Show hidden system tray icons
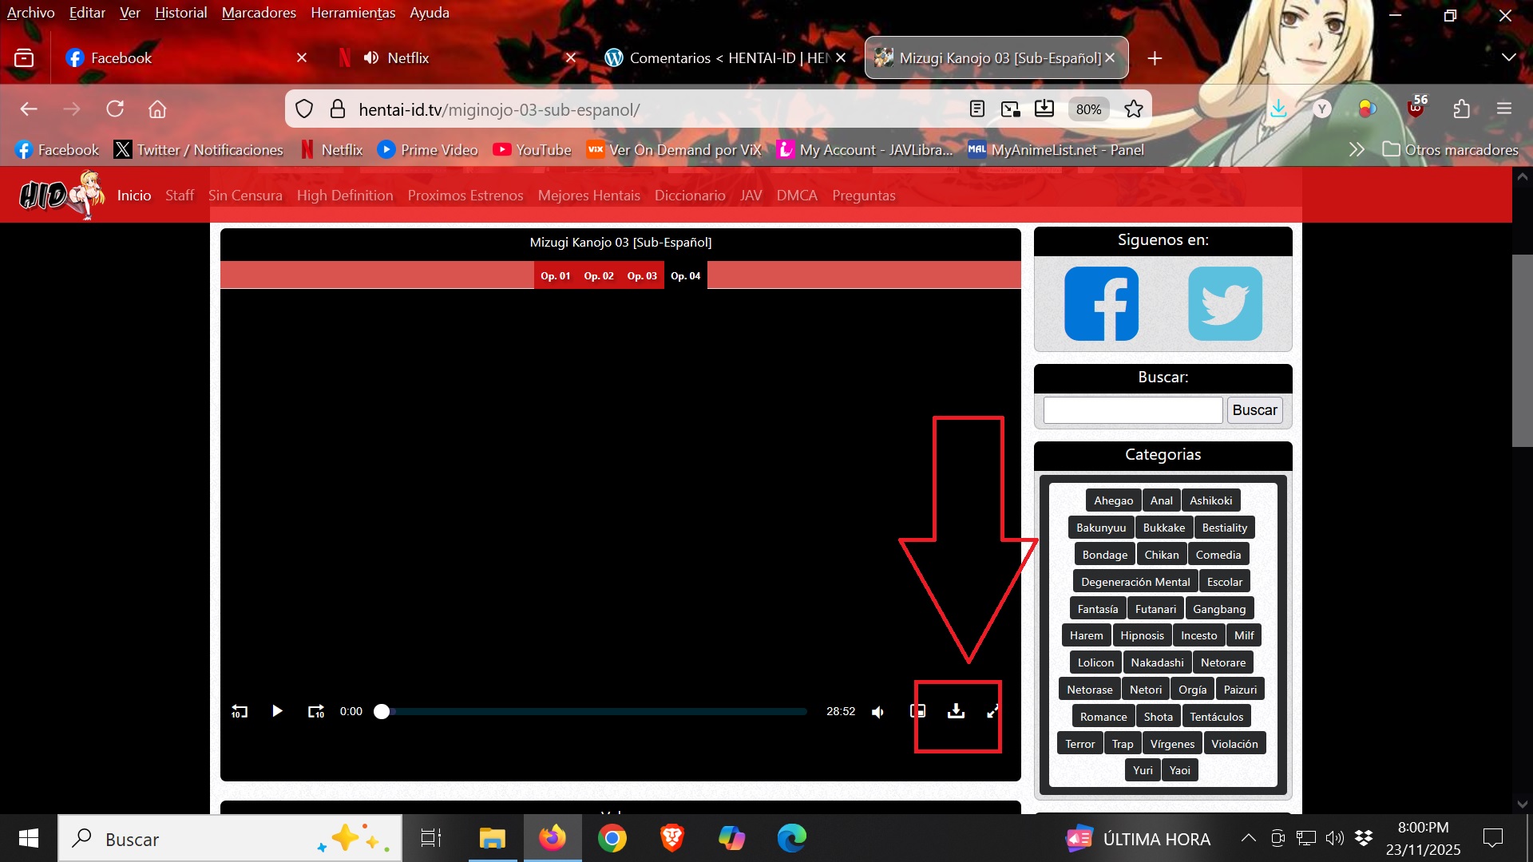Screen dimensions: 1533x862 (x=1248, y=838)
